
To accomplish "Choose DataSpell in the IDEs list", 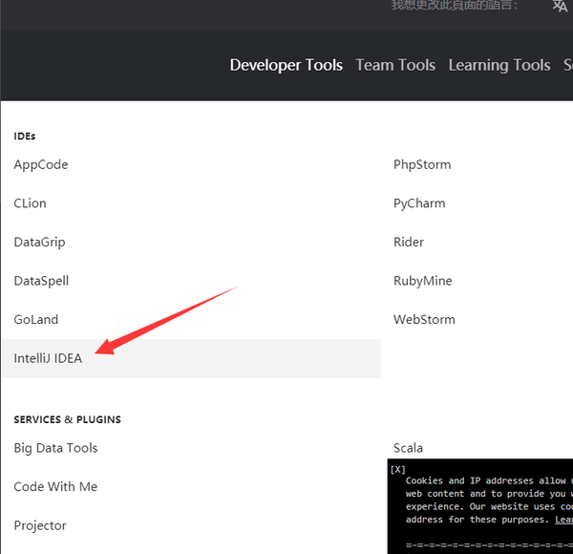I will point(41,281).
